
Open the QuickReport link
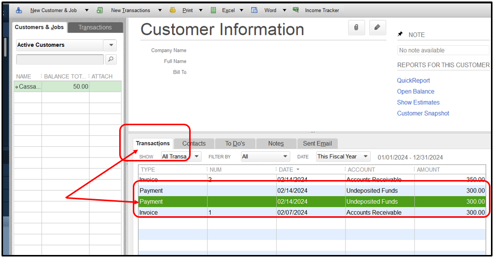[x=413, y=80]
